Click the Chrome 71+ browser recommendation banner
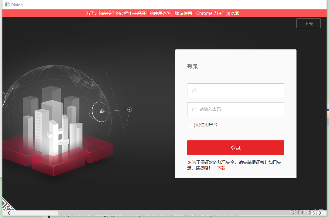This screenshot has height=218, width=329. pyautogui.click(x=164, y=13)
